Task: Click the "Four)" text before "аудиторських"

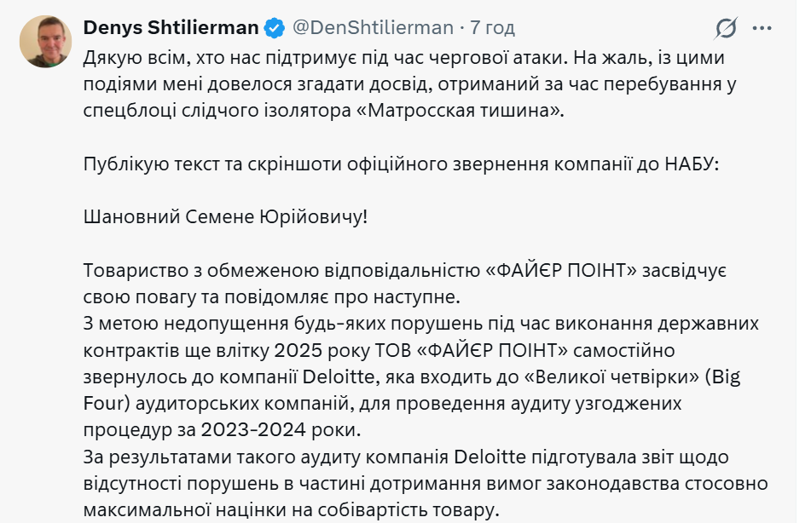Action: [104, 403]
